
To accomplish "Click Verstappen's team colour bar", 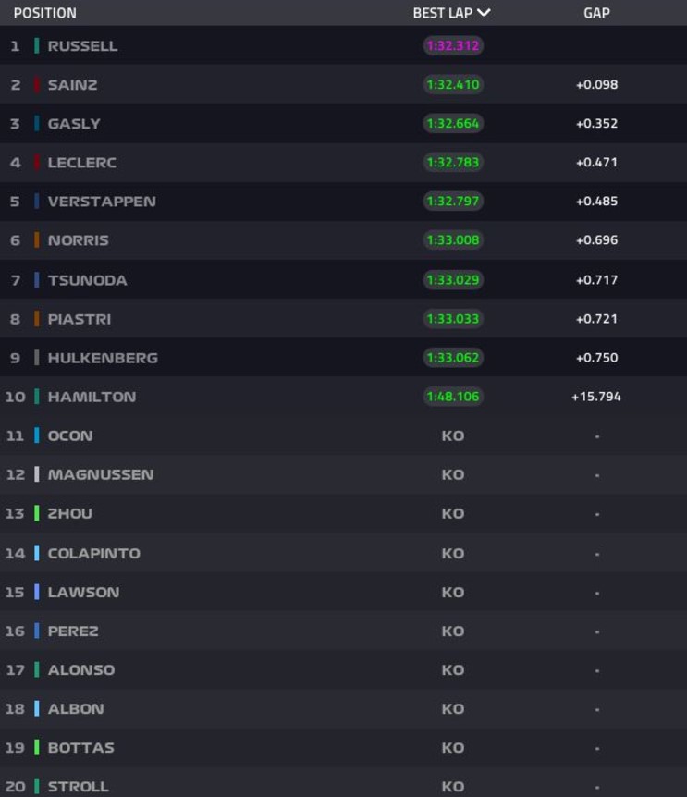I will 37,202.
